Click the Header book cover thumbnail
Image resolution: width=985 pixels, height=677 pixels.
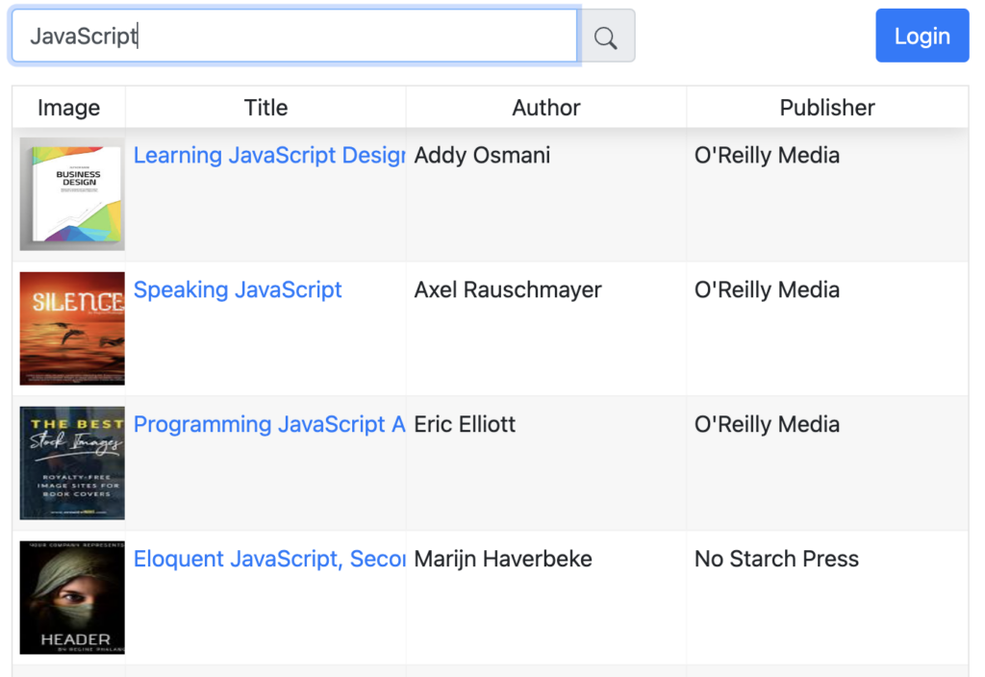[72, 597]
